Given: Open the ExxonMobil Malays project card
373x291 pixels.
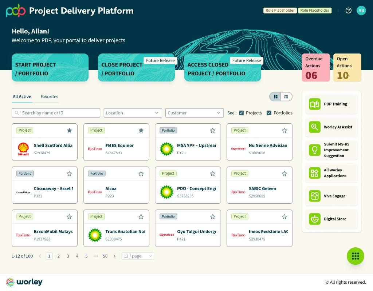Looking at the screenshot, I should pyautogui.click(x=44, y=228).
